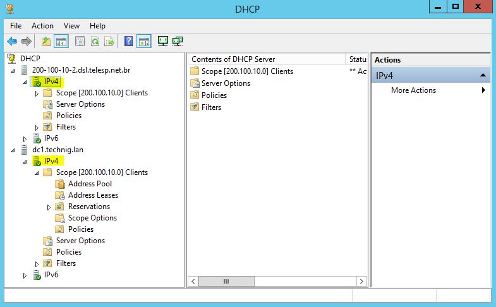
Task: Click the Refresh toolbar icon
Action: [x=95, y=41]
